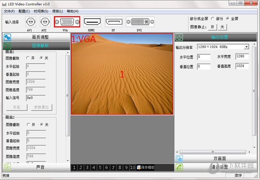Screen dimensions: 260x180
Task: Turn 画面1 图像截取 on (开)
Action: click(x=28, y=58)
